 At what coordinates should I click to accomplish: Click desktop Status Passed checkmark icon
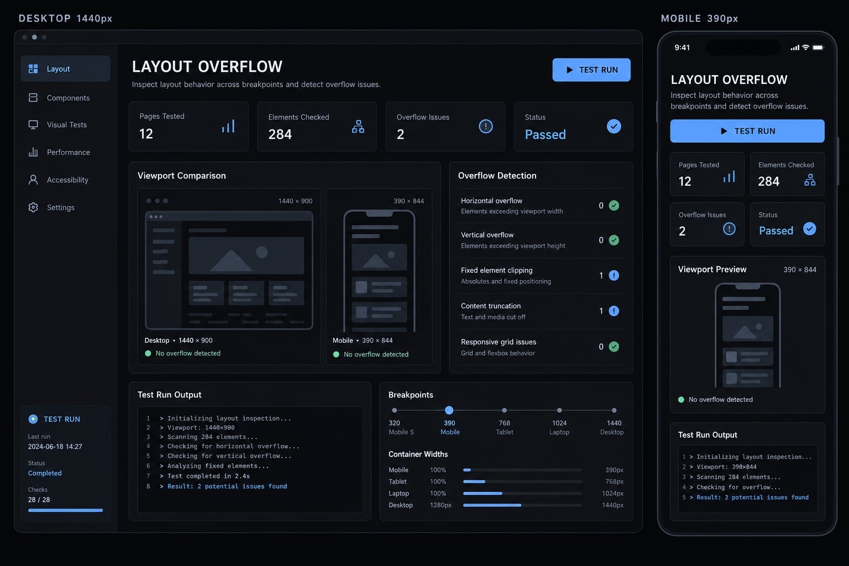614,127
